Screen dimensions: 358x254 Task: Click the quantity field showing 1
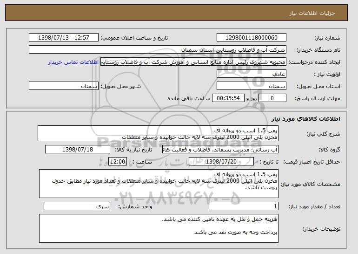(x=244, y=206)
